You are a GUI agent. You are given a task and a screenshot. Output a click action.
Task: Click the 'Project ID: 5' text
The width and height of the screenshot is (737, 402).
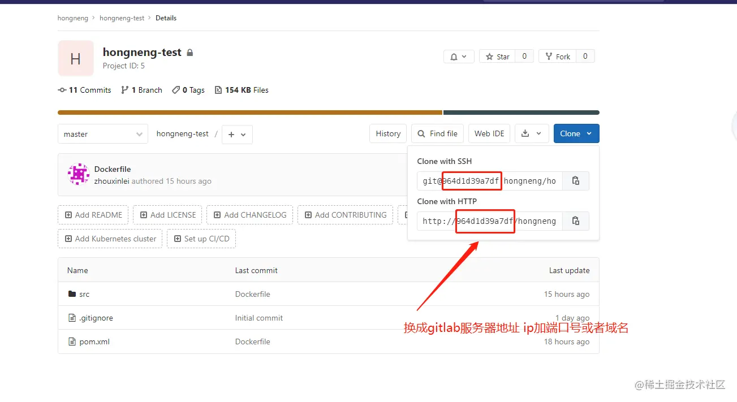click(x=124, y=66)
